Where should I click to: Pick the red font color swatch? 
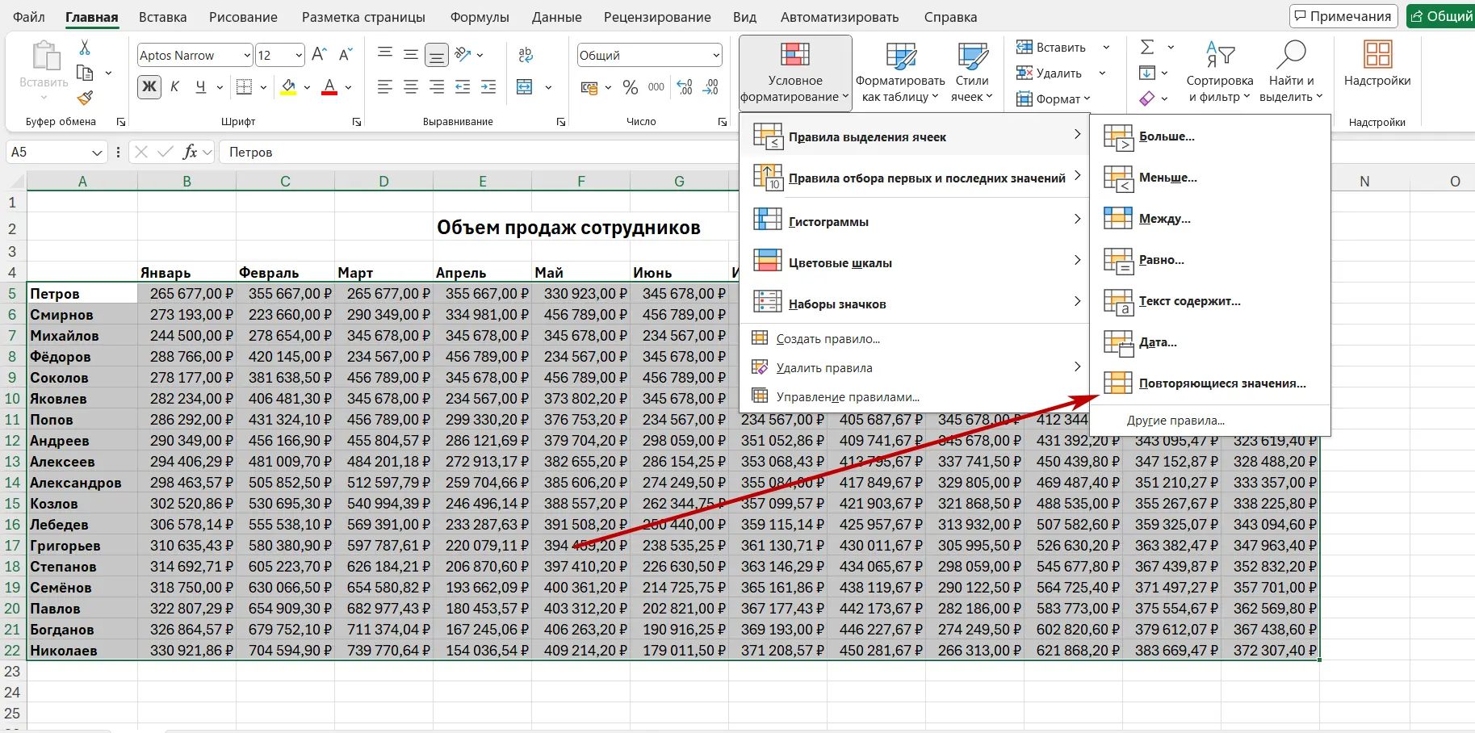coord(329,94)
